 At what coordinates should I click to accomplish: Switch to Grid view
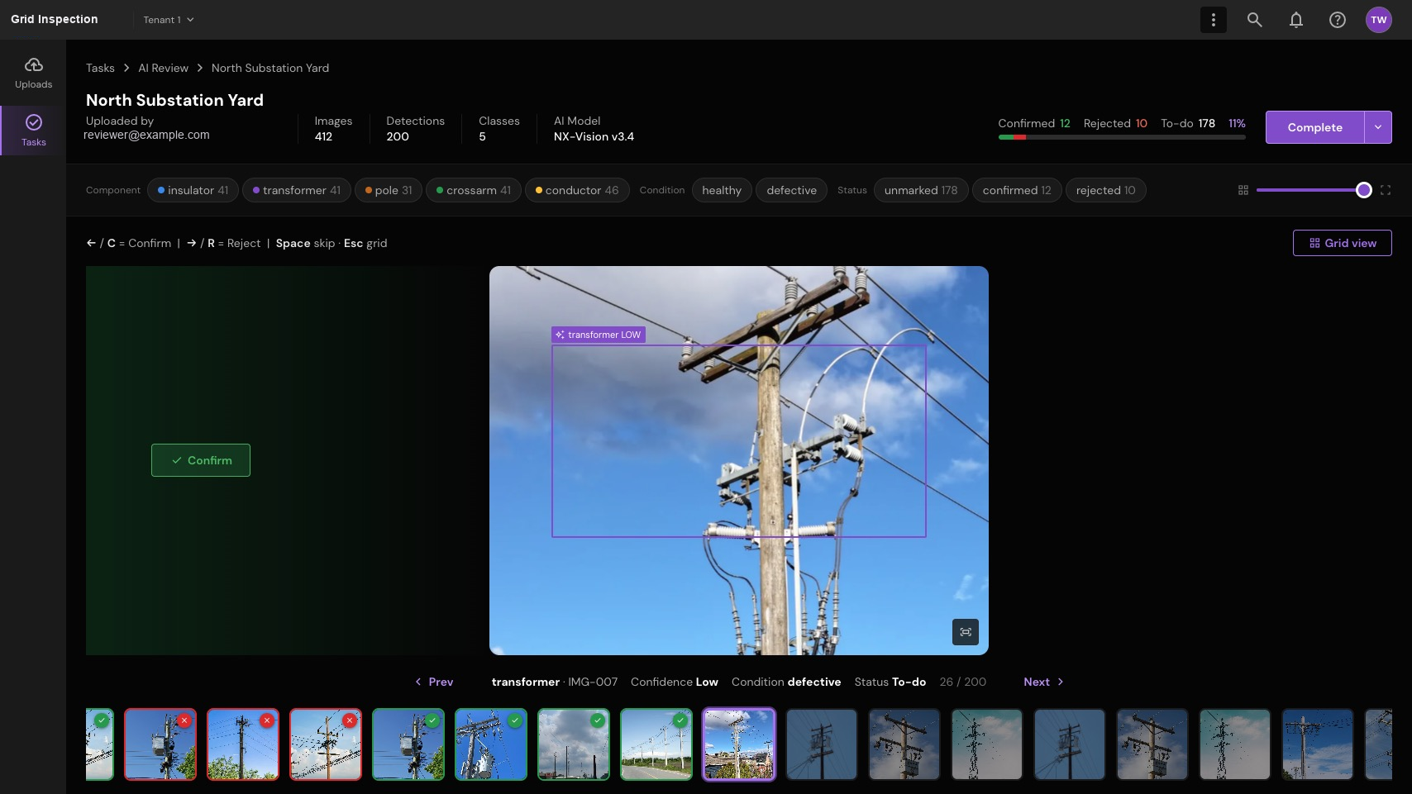point(1343,243)
